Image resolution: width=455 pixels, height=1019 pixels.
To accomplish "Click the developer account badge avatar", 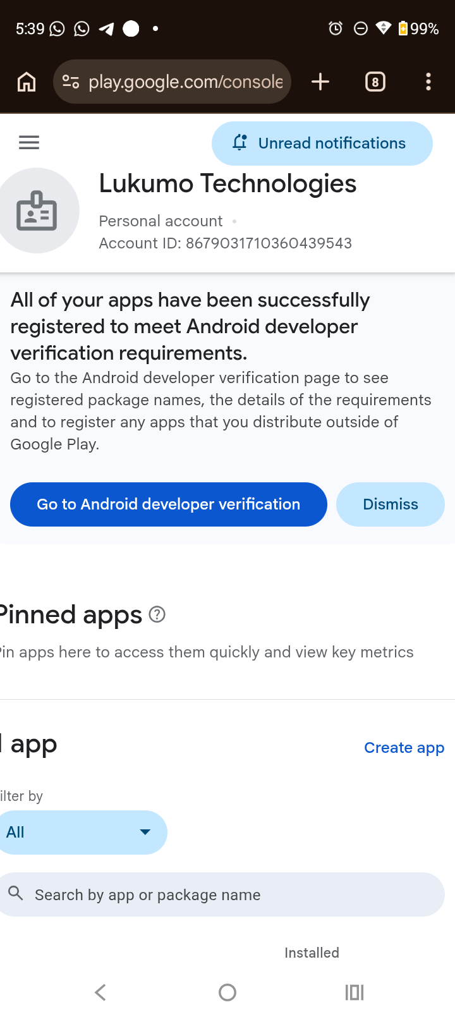I will pos(37,211).
